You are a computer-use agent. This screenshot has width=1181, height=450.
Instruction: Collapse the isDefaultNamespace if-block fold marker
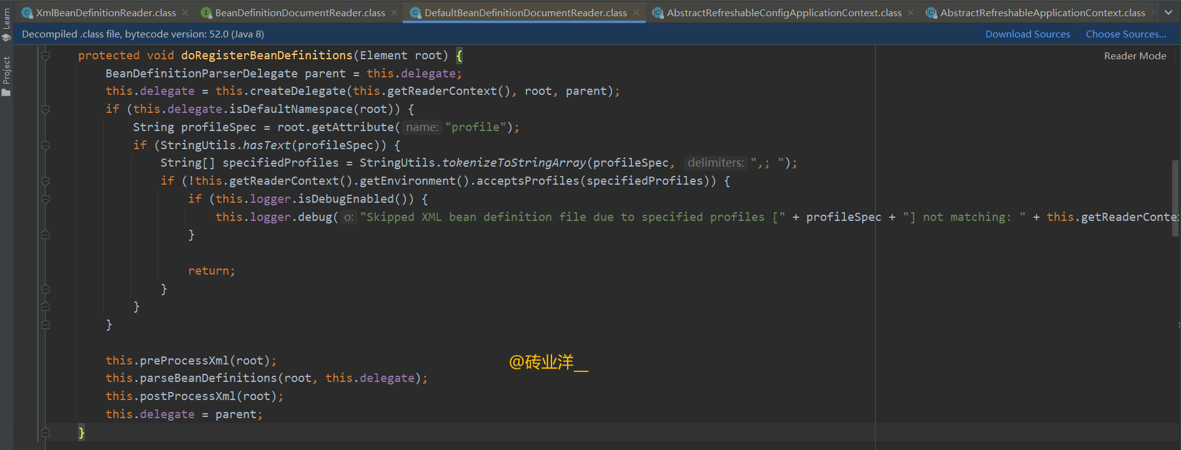coord(46,110)
